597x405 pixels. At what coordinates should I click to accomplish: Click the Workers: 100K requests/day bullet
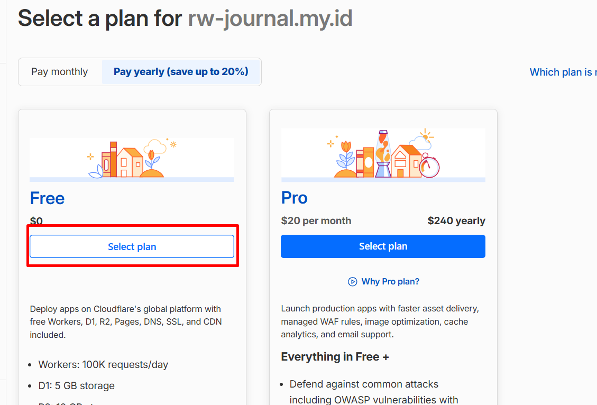(103, 365)
